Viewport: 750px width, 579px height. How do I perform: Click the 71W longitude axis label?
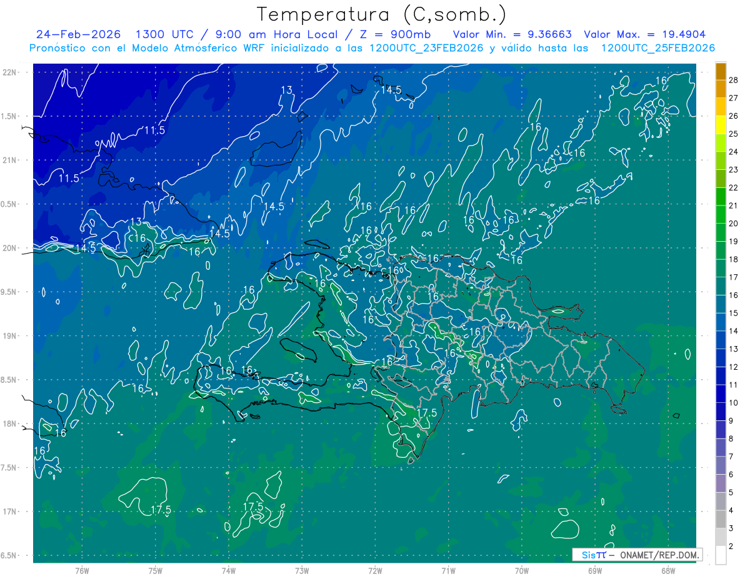click(x=448, y=570)
